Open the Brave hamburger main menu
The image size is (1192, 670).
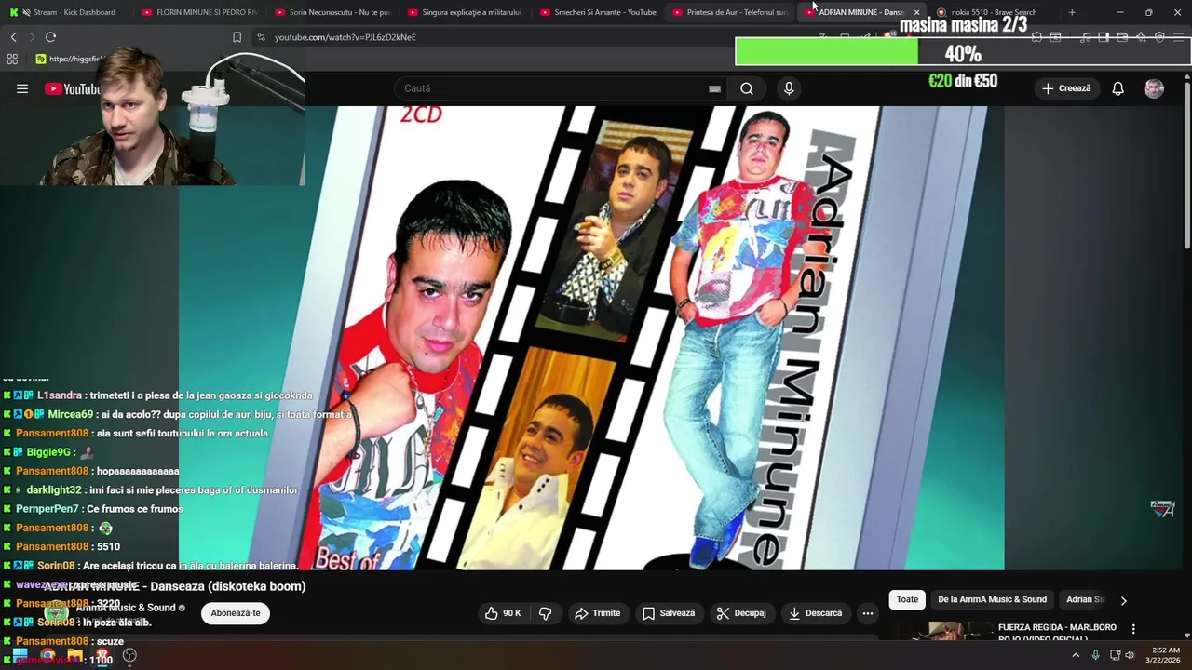point(1178,37)
